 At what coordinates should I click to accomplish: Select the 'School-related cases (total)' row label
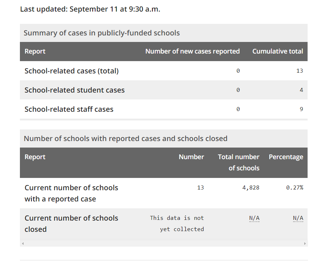point(72,71)
